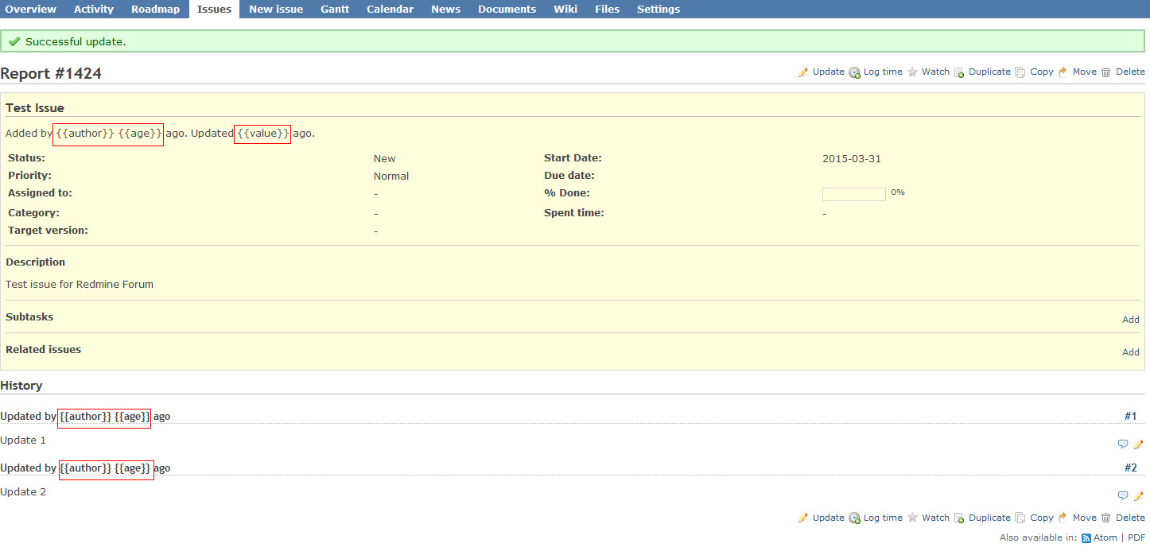Screen dimensions: 1150x555
Task: Click the Atom feed icon
Action: point(1086,538)
